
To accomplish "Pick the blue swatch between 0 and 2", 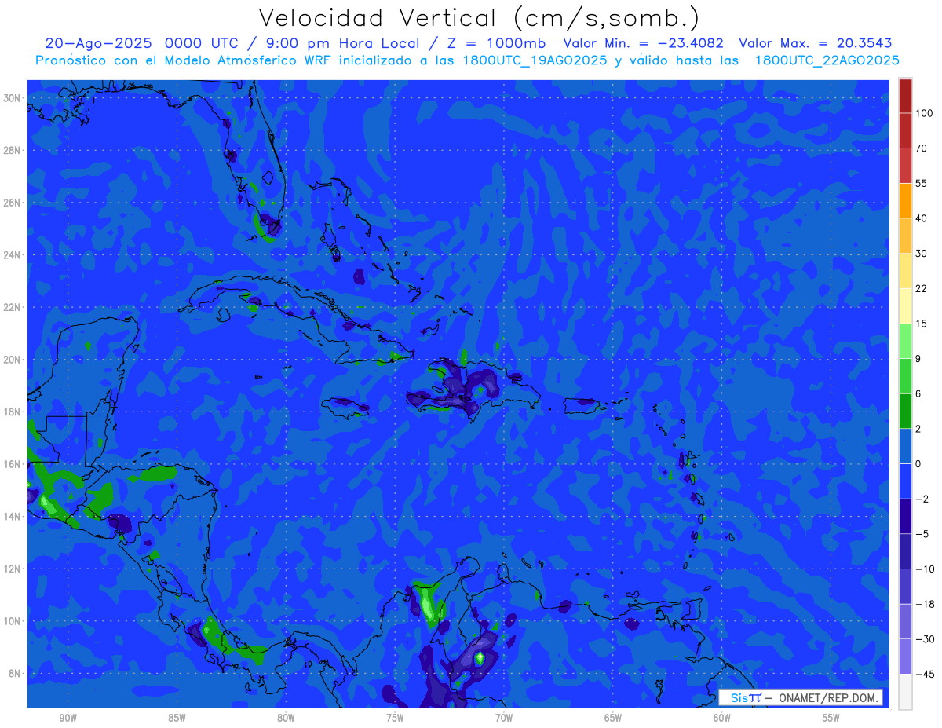I will coord(905,446).
